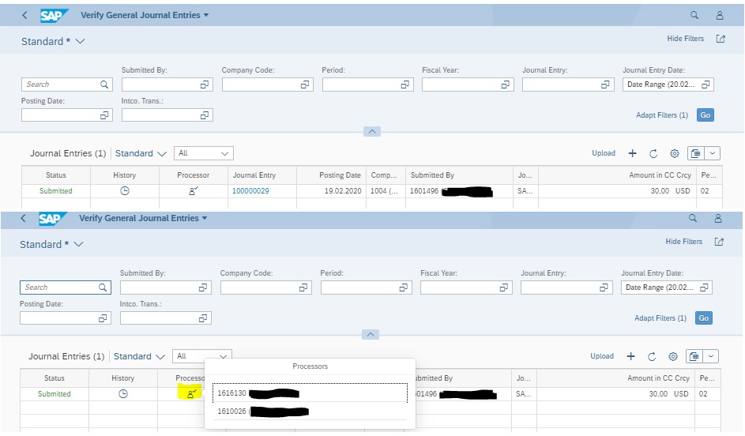
Task: Open journal entry link 100000029
Action: [x=250, y=190]
